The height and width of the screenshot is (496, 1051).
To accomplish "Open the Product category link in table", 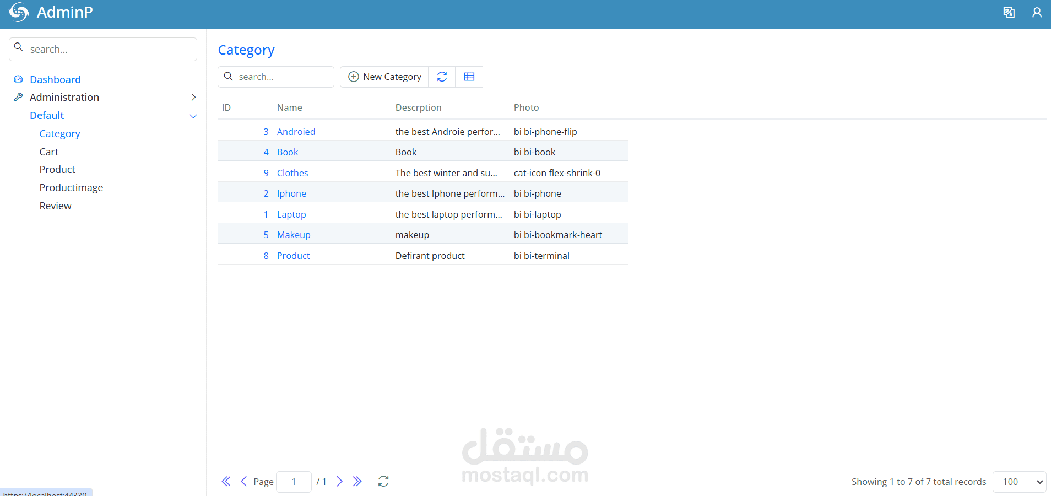I will click(x=293, y=256).
